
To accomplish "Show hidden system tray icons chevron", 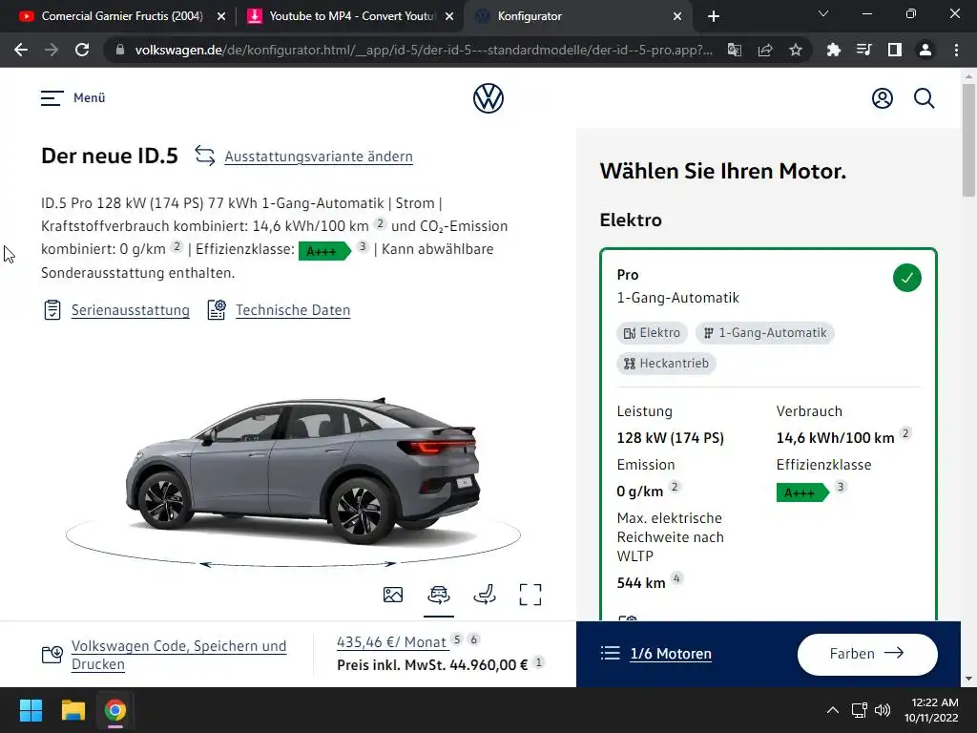I will [832, 710].
